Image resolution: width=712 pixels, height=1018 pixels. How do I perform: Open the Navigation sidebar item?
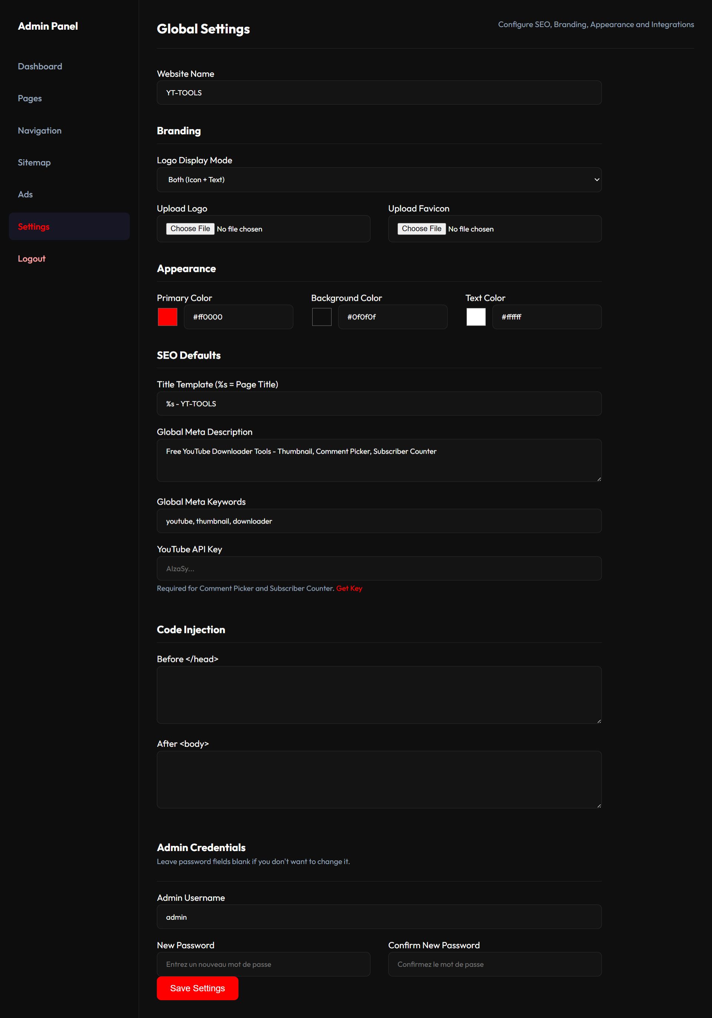[x=39, y=131]
